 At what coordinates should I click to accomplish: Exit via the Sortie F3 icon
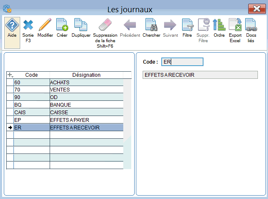click(x=28, y=30)
